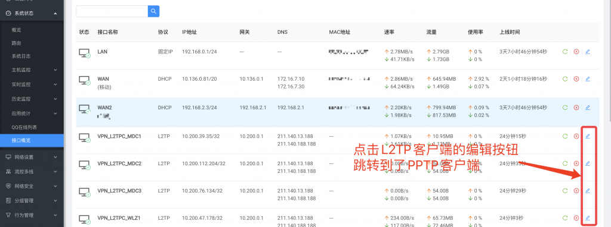
Task: Click the gateway 10.136.0.1 cell
Action: (x=251, y=79)
